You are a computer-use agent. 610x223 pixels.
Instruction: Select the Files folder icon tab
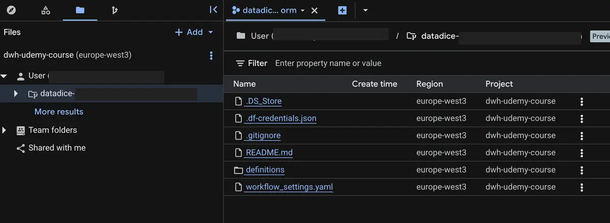coord(80,10)
